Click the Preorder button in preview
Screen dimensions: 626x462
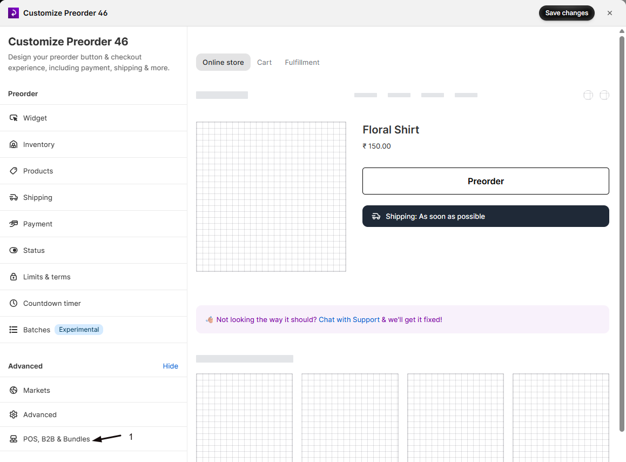point(486,181)
